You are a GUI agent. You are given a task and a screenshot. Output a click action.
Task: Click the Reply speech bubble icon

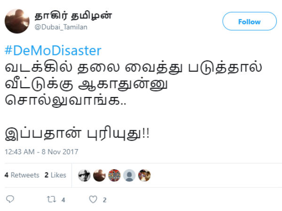click(10, 199)
